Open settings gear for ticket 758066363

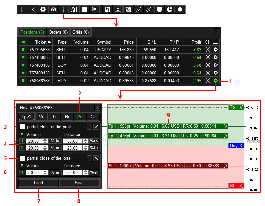pyautogui.click(x=216, y=80)
